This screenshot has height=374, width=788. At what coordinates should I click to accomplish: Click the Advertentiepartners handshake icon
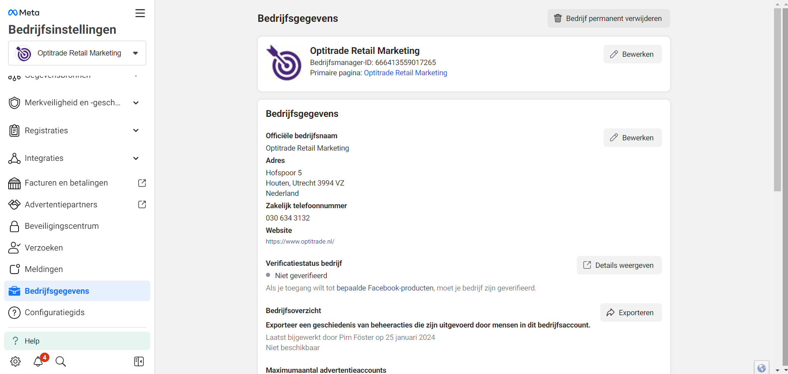pyautogui.click(x=14, y=204)
